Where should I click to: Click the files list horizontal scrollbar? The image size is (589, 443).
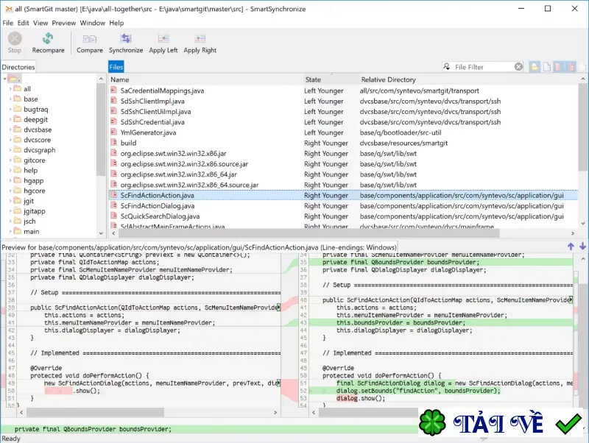[x=308, y=233]
